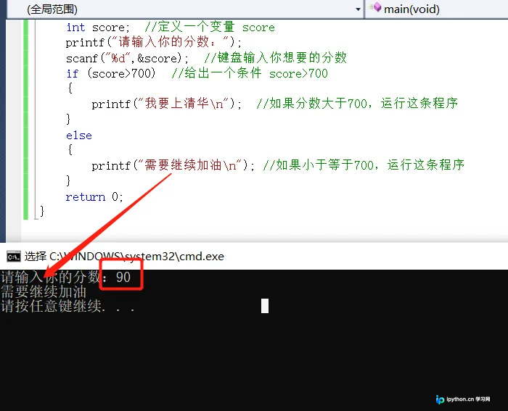Screen dimensions: 508x411
Task: Click the line 'int score;' declaration
Action: coord(98,28)
